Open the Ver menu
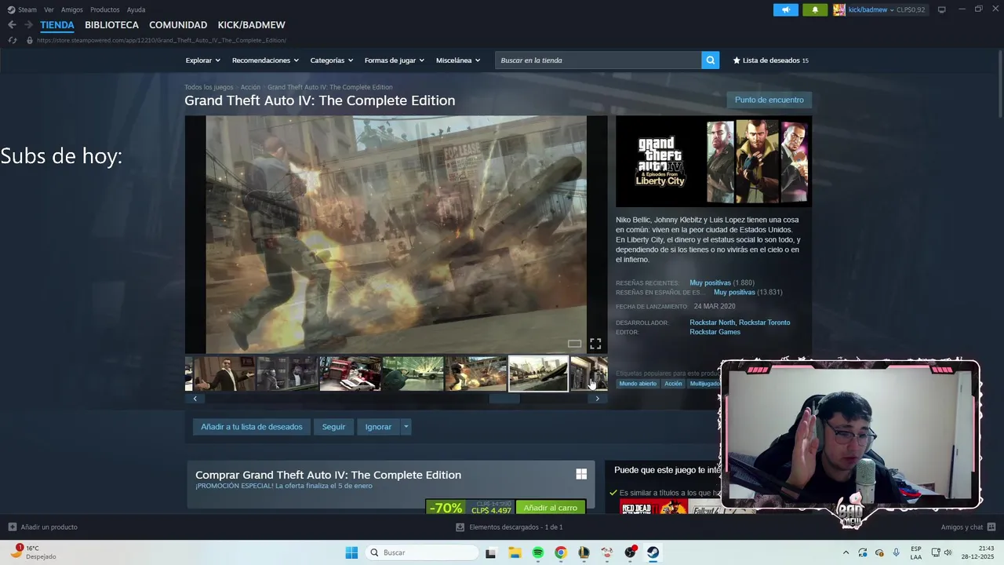Viewport: 1004px width, 565px height. coord(49,9)
